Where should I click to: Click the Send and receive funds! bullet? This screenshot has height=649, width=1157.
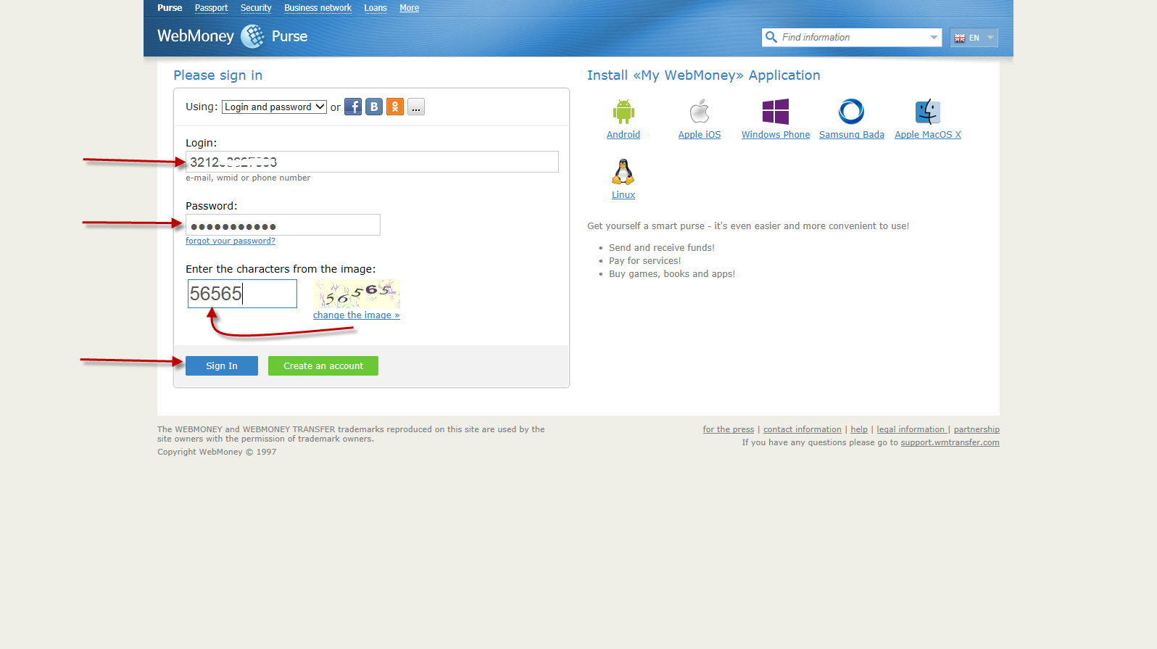pos(662,248)
